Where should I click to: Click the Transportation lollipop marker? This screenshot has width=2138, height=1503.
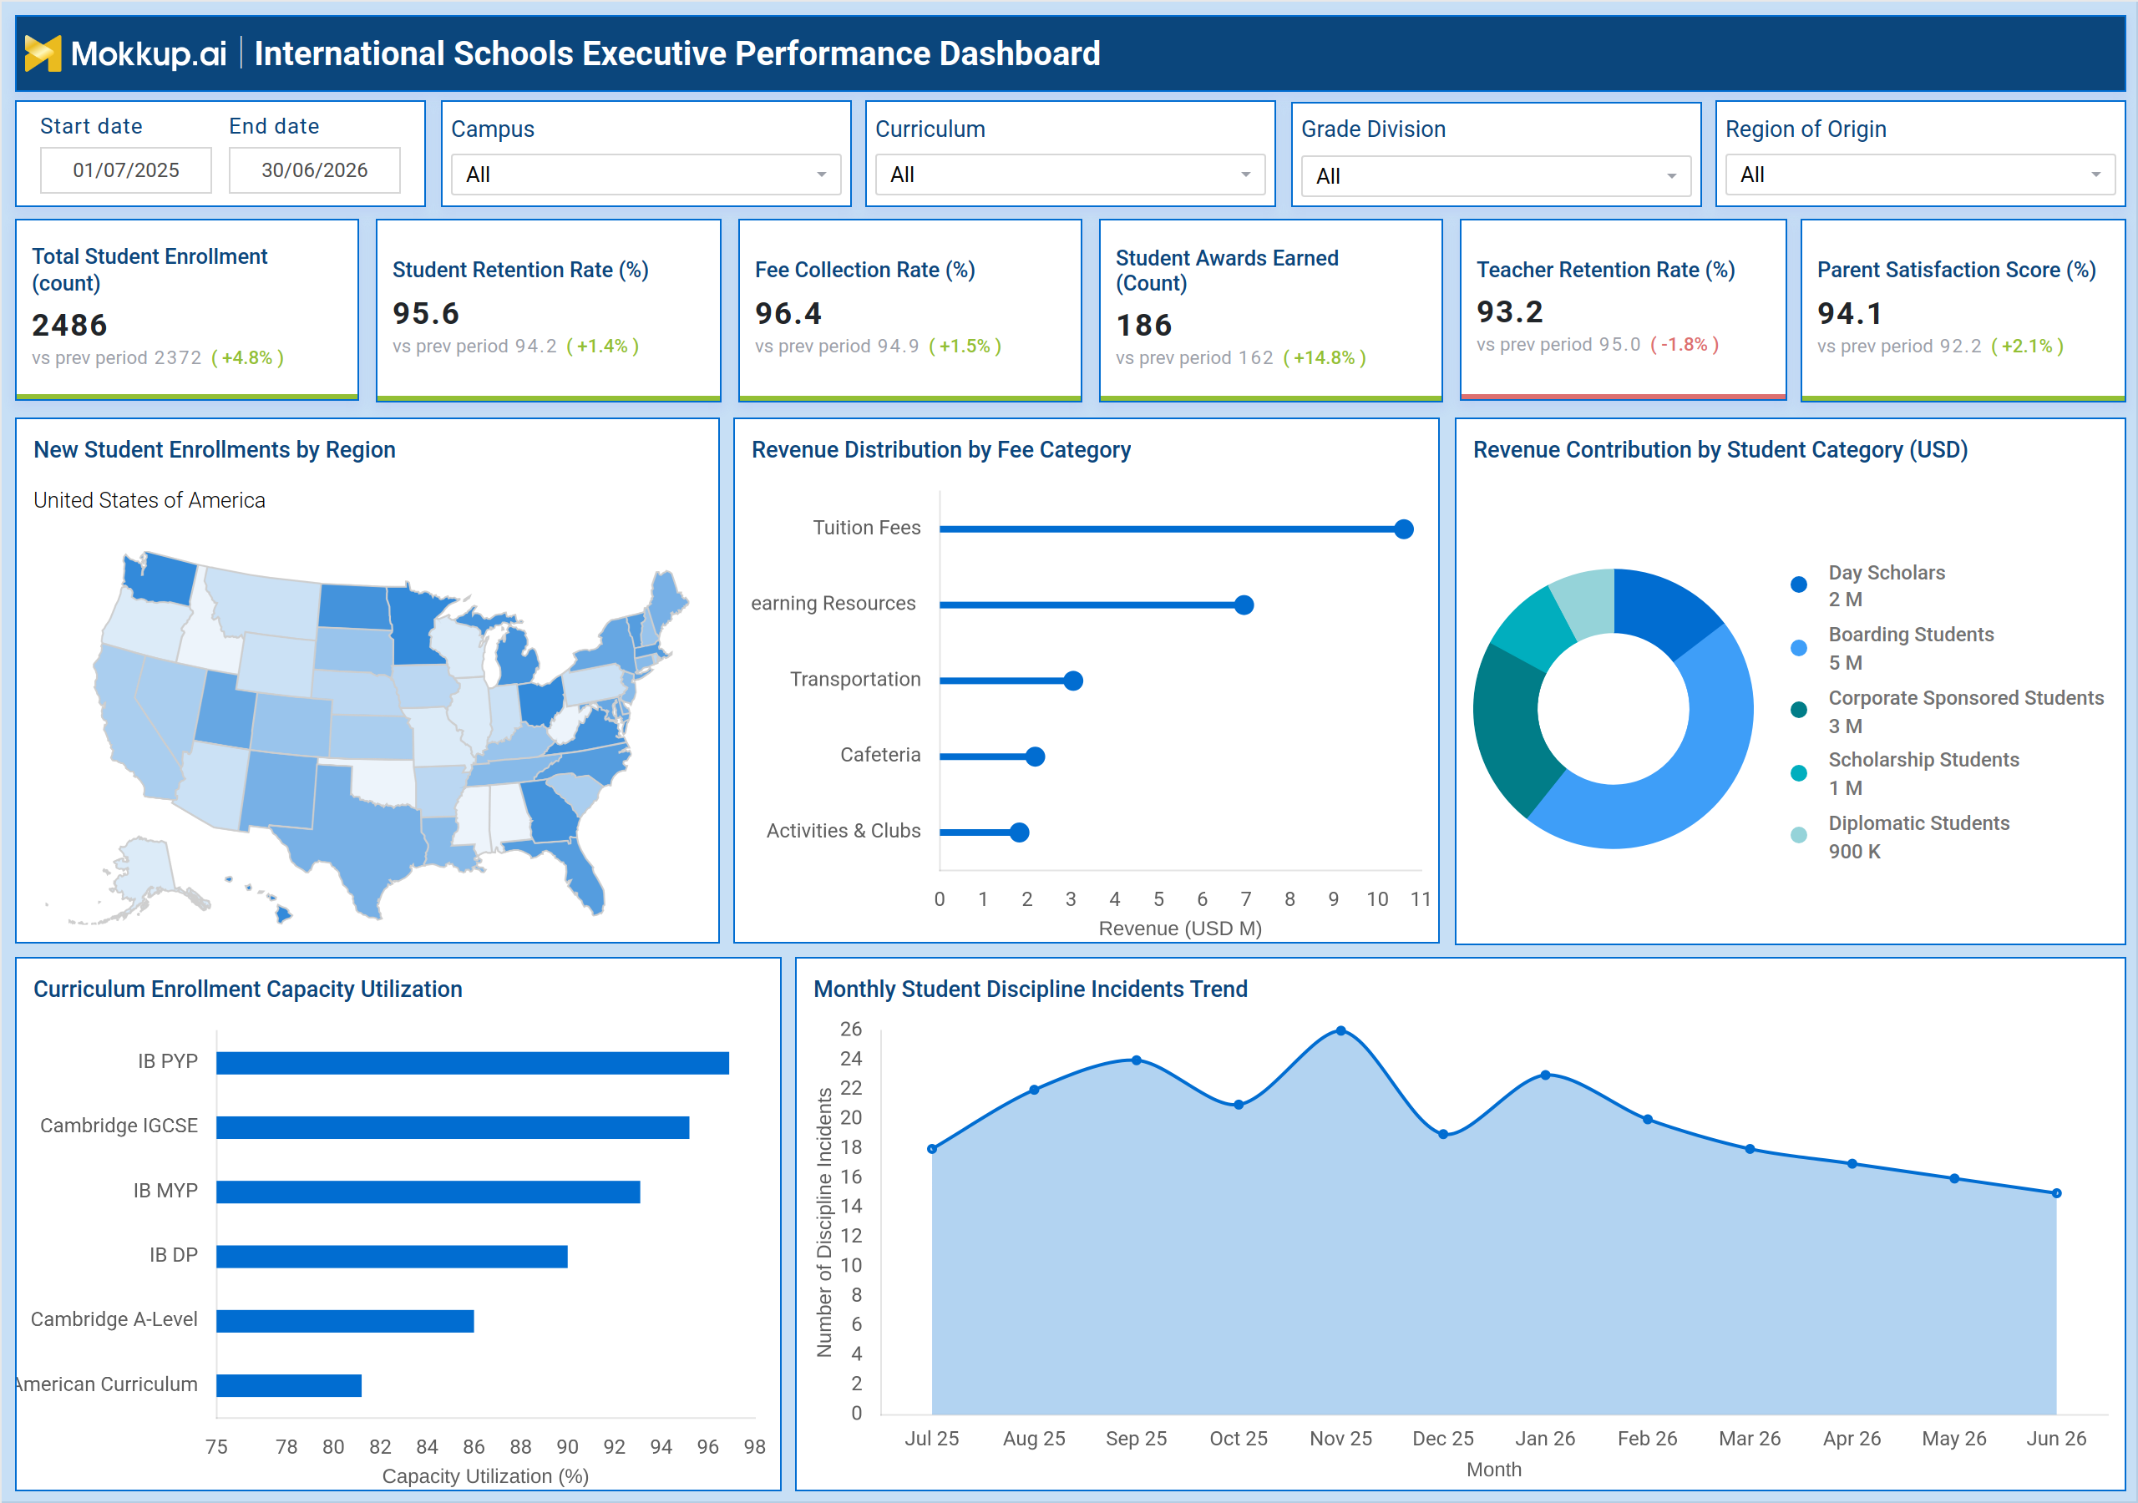[1072, 681]
